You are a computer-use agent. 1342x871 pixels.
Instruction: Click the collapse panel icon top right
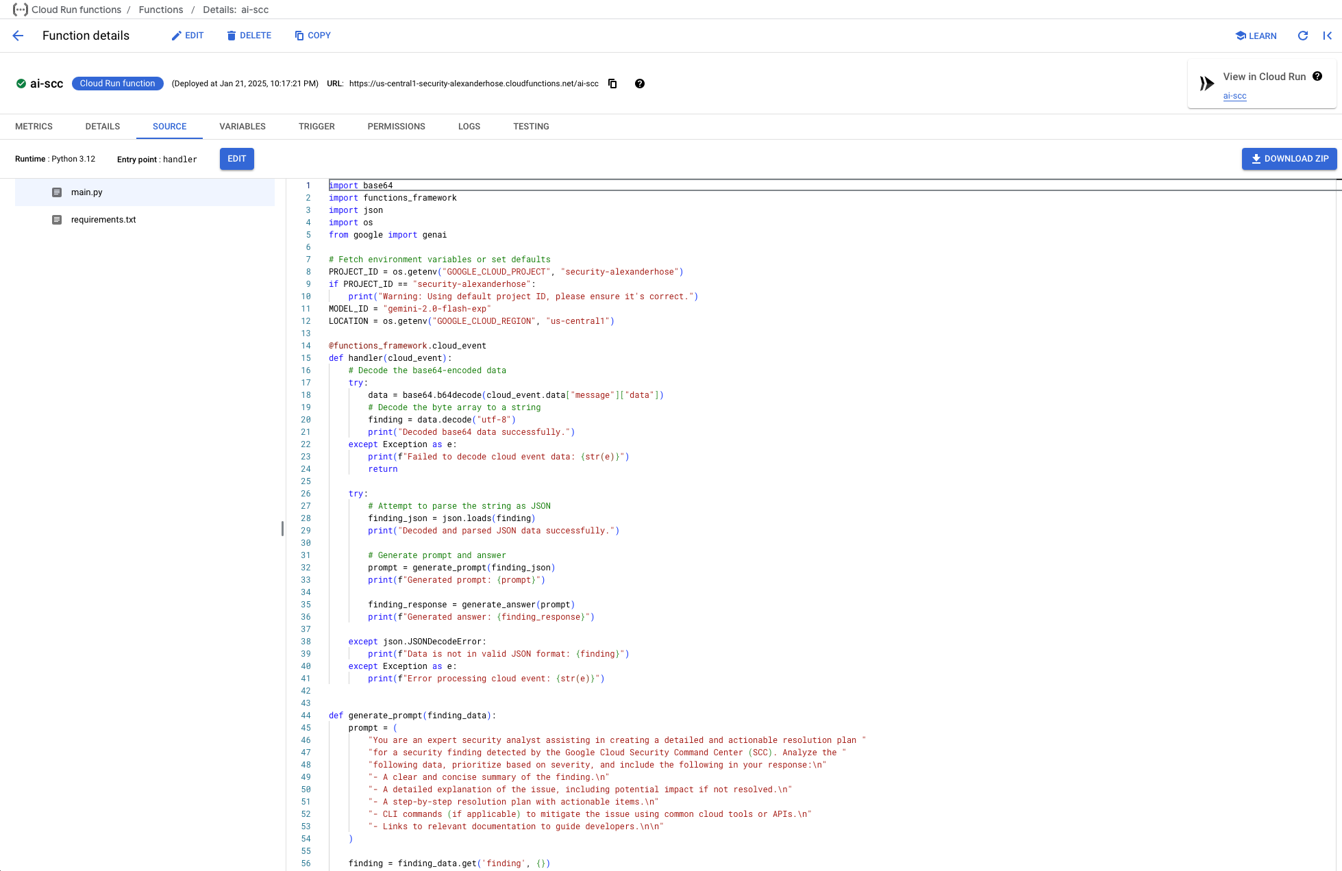tap(1328, 34)
